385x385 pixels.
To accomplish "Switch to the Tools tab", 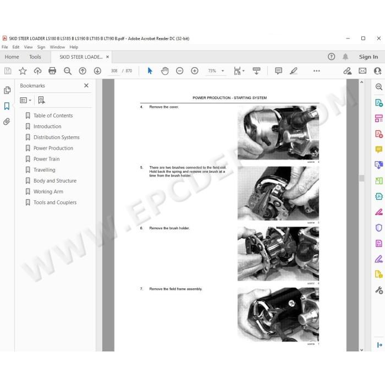I will coord(35,57).
